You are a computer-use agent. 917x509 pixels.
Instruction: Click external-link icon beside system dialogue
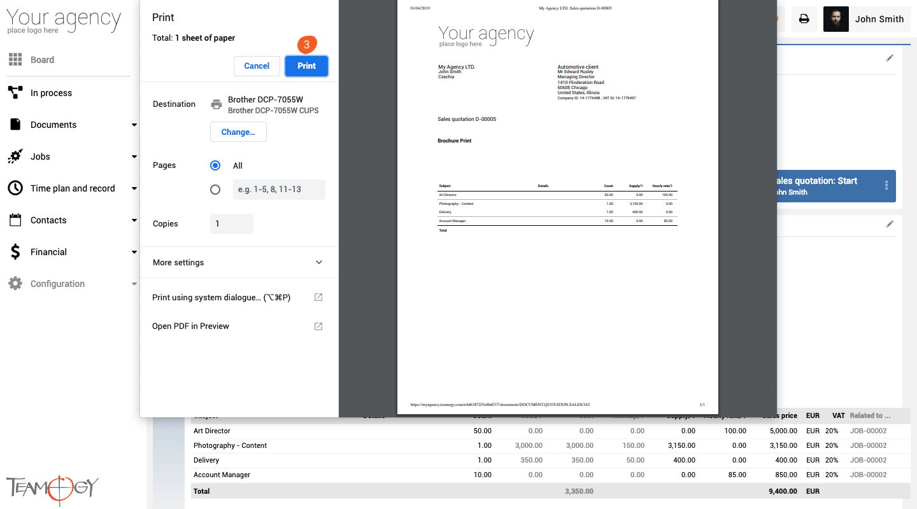pos(318,297)
